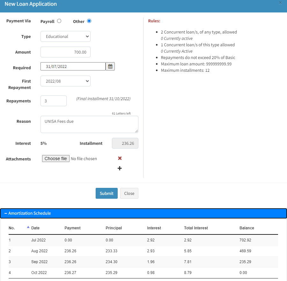Click the 'Maximum installments: 12' rule

tap(185, 70)
